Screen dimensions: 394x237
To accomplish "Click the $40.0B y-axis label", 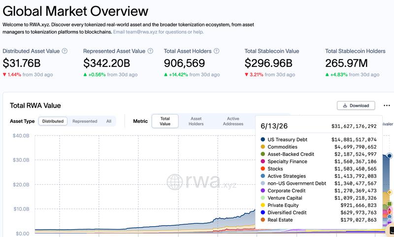I will click(21, 136).
